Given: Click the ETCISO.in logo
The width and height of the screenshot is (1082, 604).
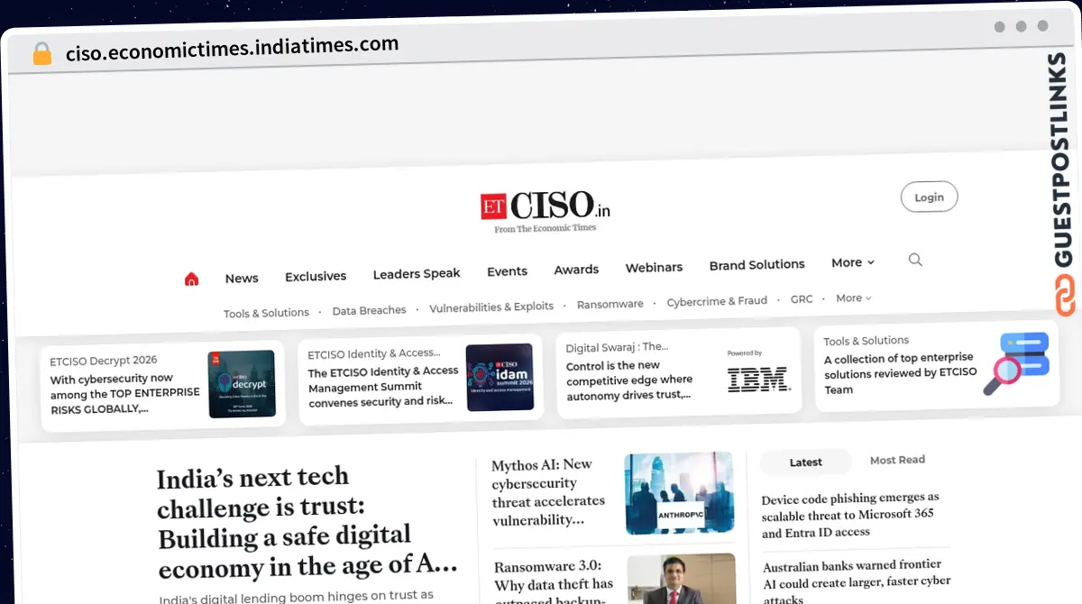Looking at the screenshot, I should pos(545,211).
